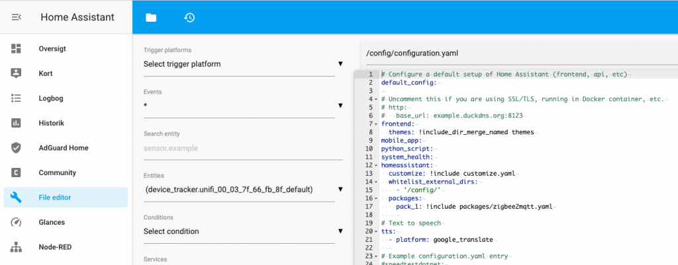The height and width of the screenshot is (265, 678).
Task: Open the Select trigger platform dropdown
Action: click(x=244, y=64)
